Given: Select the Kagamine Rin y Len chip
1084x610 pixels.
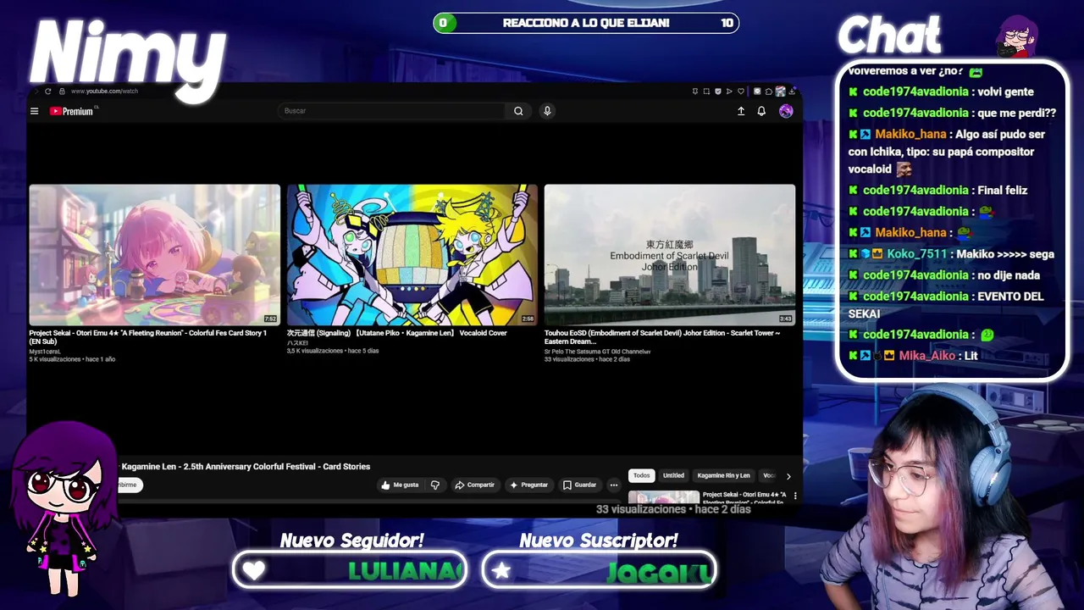Looking at the screenshot, I should tap(723, 475).
